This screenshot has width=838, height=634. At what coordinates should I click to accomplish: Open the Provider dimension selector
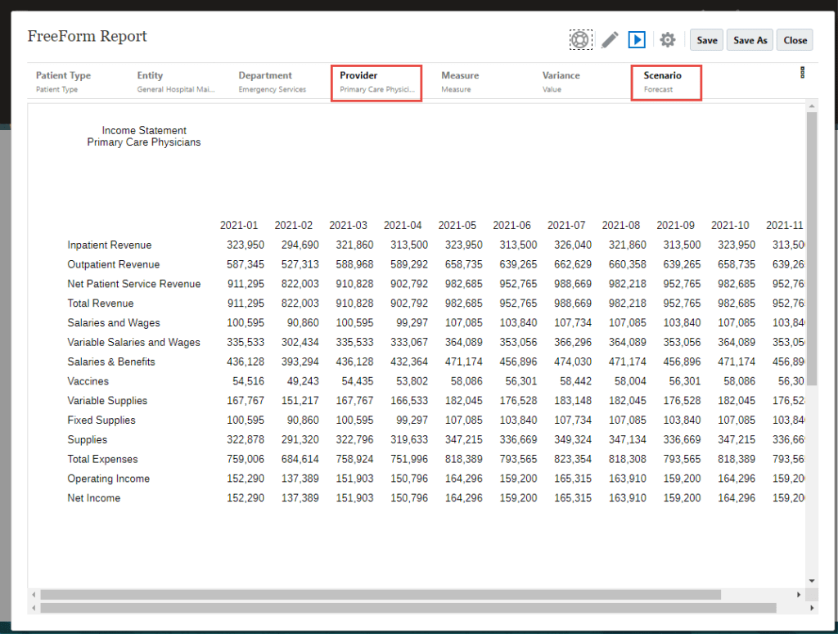376,82
